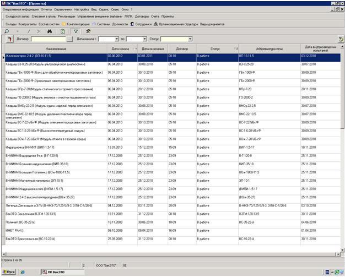Select row ВНИИНМ Магнитный нанопресс

coord(172,182)
